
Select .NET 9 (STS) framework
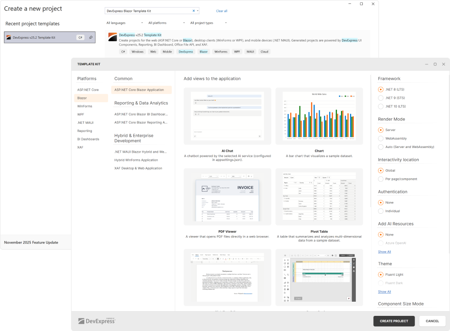coord(381,98)
